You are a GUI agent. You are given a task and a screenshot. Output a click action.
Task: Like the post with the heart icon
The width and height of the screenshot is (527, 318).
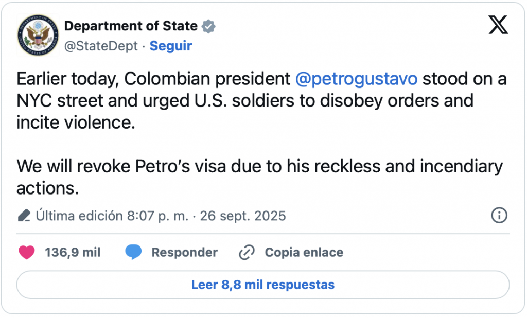(27, 252)
